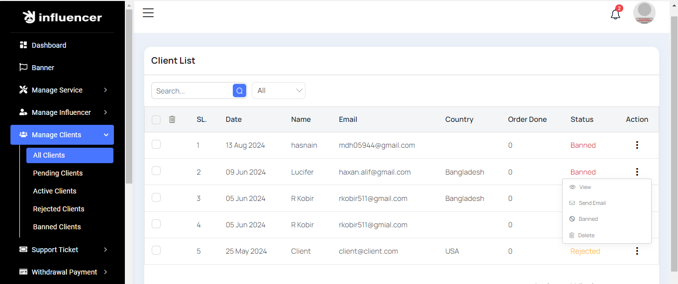This screenshot has height=284, width=678.
Task: Click the user profile avatar
Action: coord(644,13)
